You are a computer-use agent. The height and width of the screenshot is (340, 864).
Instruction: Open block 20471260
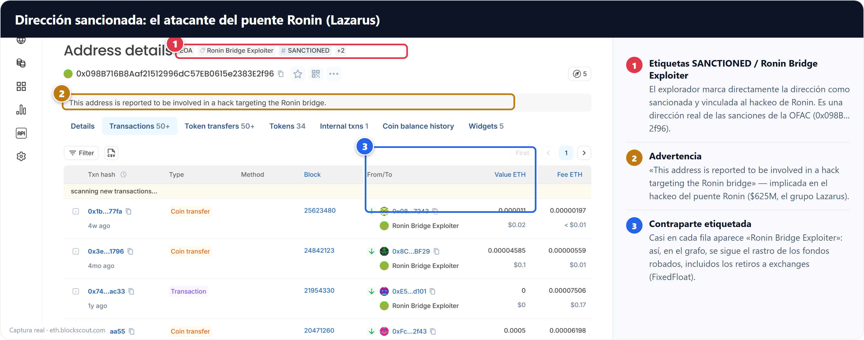click(x=319, y=330)
